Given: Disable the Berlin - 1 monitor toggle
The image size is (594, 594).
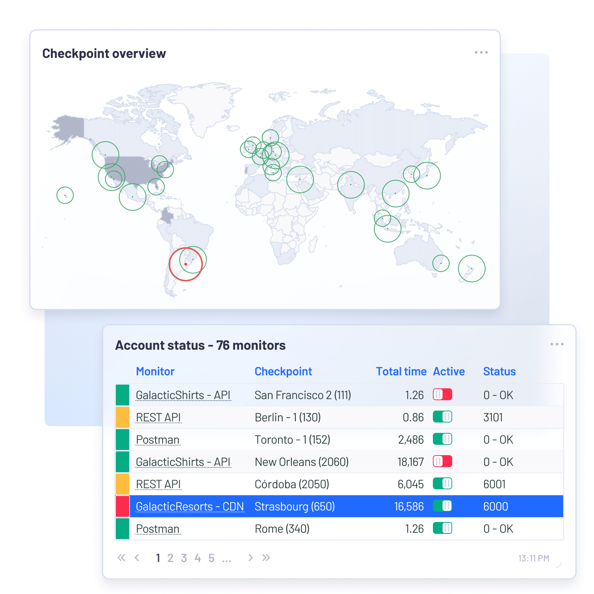Looking at the screenshot, I should pyautogui.click(x=442, y=417).
